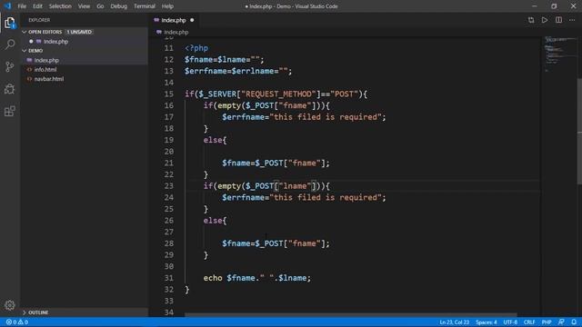Click PHP language mode selector
Viewport: 582px width, 327px height.
coord(547,322)
